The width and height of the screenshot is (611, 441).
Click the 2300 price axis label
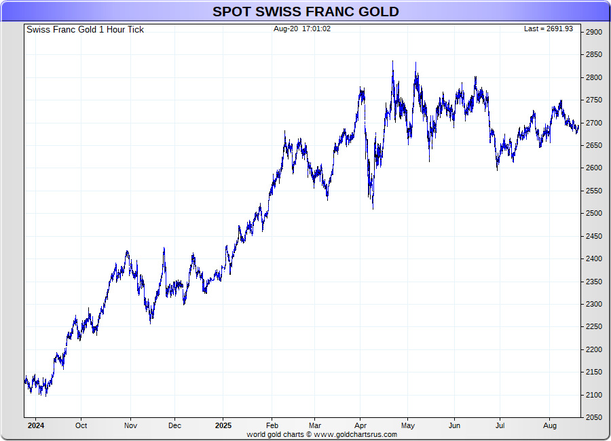pyautogui.click(x=594, y=304)
